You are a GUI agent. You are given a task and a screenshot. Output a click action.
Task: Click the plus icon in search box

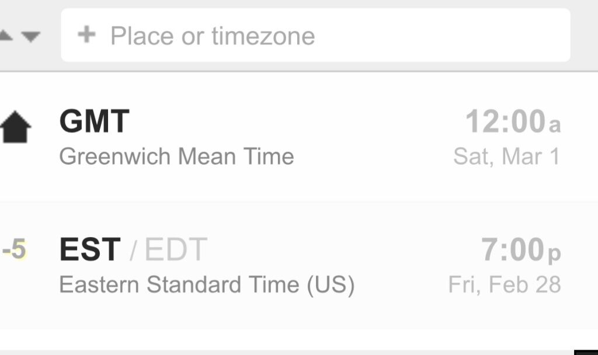(86, 34)
